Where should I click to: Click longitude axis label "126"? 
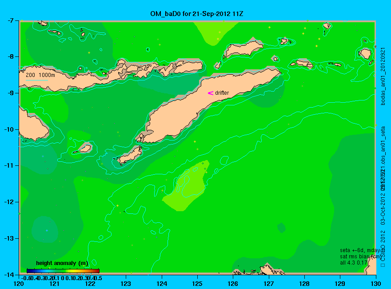click(233, 284)
